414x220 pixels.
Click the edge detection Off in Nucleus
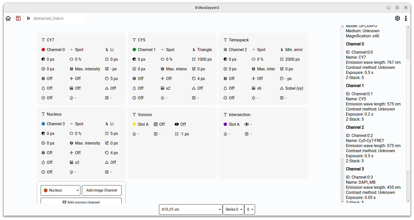tap(111, 162)
